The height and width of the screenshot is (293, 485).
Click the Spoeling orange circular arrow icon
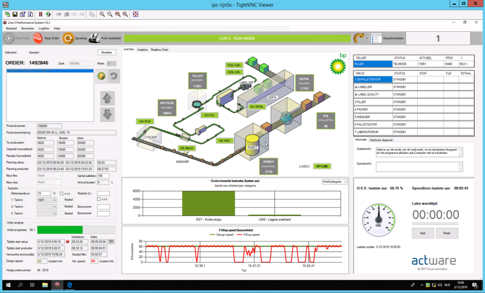[x=67, y=38]
